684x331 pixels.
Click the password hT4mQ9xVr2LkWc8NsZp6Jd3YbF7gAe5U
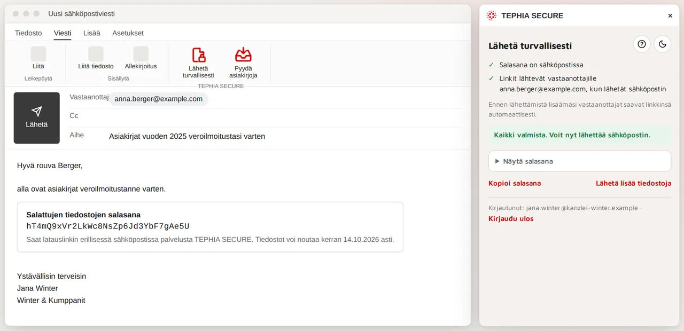pyautogui.click(x=108, y=226)
